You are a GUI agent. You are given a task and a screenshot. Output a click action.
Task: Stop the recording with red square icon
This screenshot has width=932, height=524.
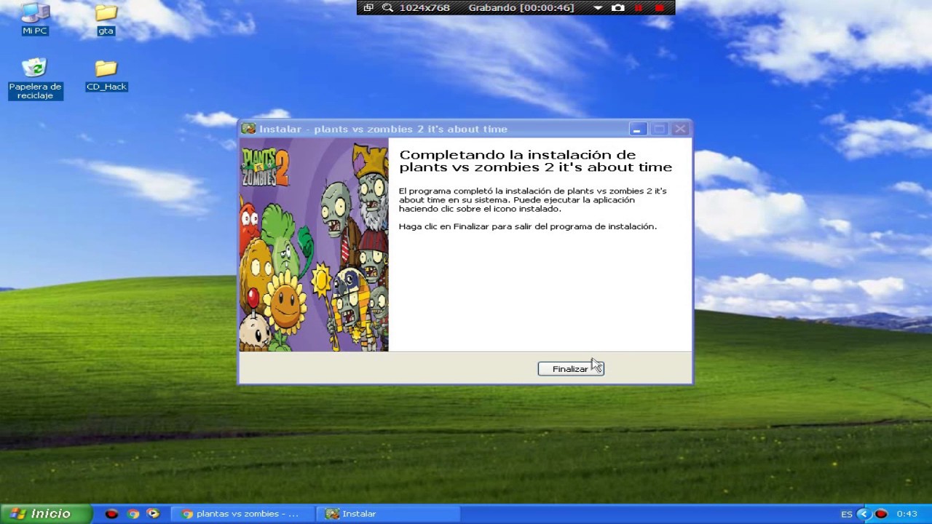pos(660,7)
